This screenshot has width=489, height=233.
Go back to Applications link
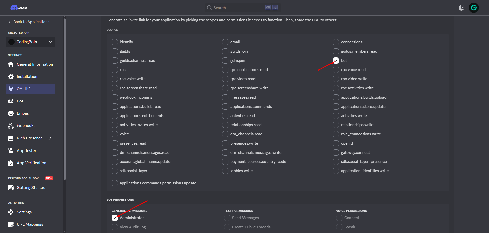point(29,22)
